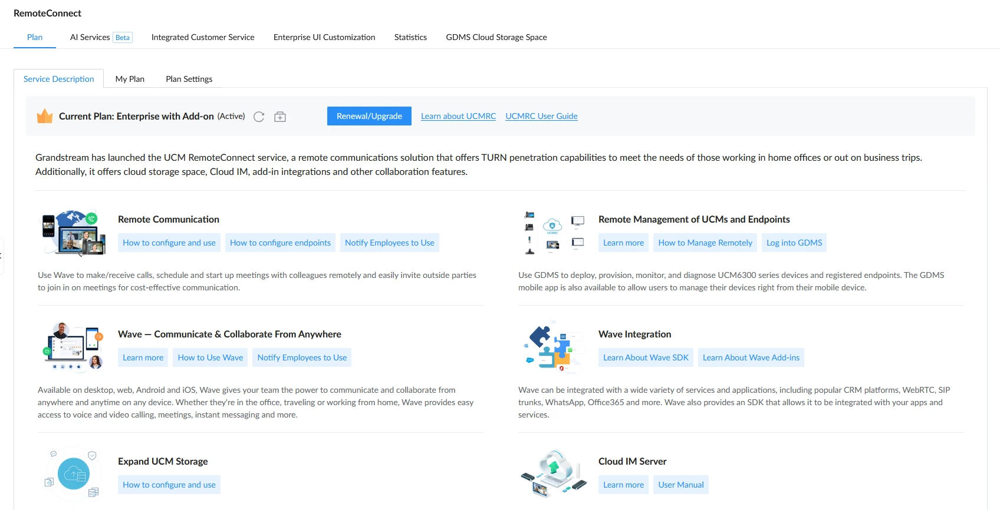The width and height of the screenshot is (1000, 510).
Task: Open the UCMRC User Guide link
Action: click(541, 116)
